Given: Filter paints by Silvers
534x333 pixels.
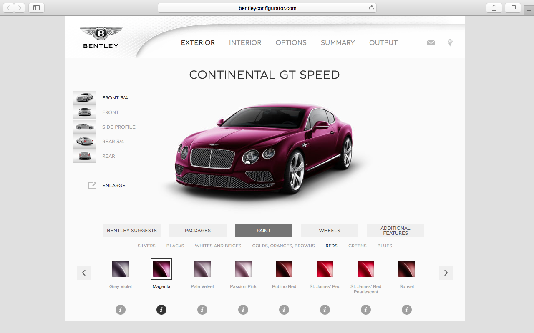Looking at the screenshot, I should 146,246.
